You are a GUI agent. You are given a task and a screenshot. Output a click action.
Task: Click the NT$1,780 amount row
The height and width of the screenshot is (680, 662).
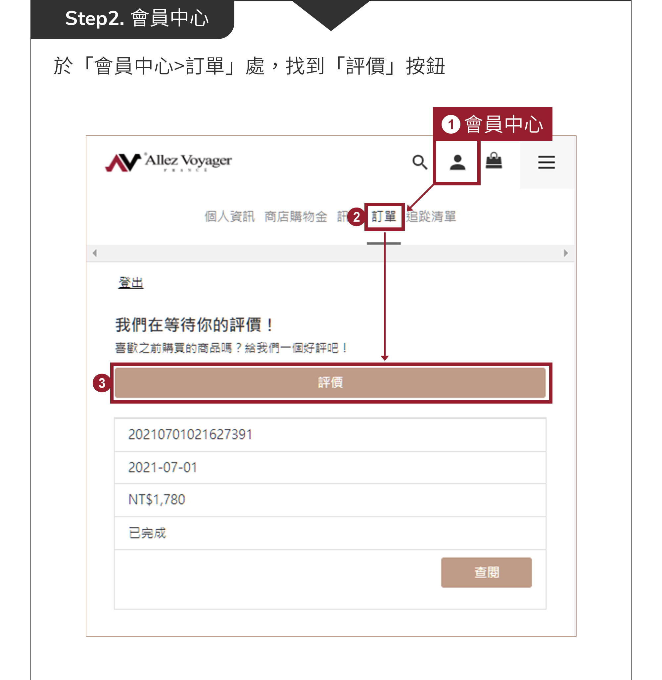point(330,500)
